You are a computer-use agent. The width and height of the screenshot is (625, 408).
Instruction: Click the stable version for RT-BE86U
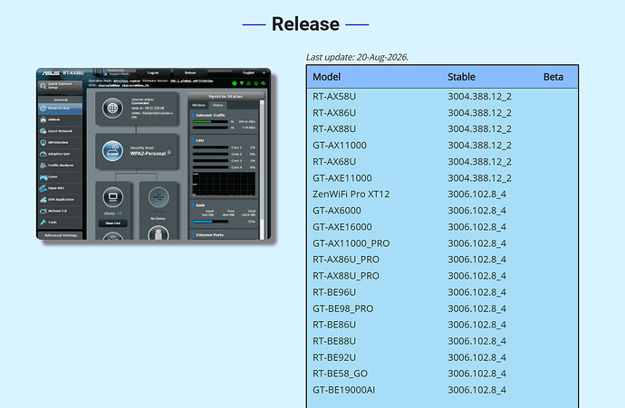(476, 325)
